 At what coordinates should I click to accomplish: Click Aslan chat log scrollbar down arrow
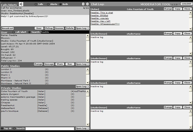tap(190, 29)
